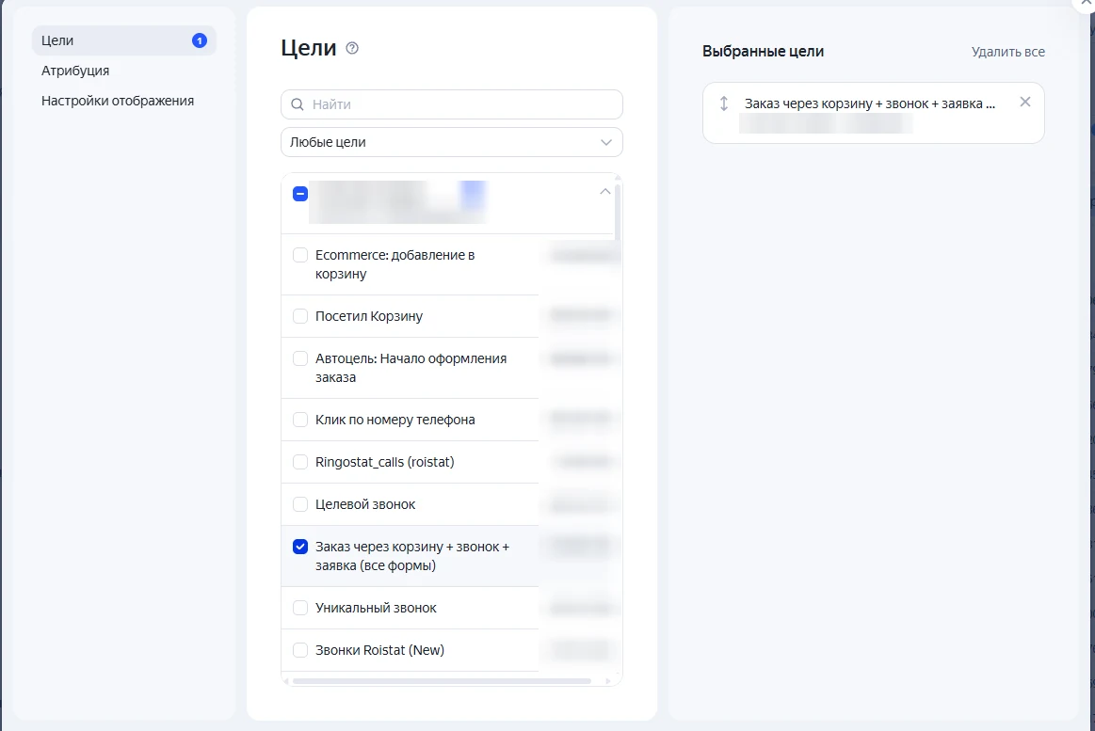Enable the 'Посетил Корзину' checkbox
This screenshot has width=1095, height=731.
(300, 316)
